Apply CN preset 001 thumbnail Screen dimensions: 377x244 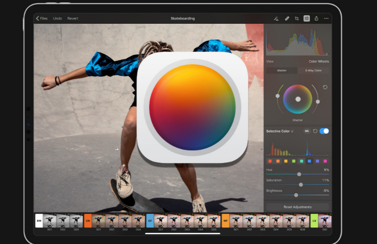coord(98,221)
